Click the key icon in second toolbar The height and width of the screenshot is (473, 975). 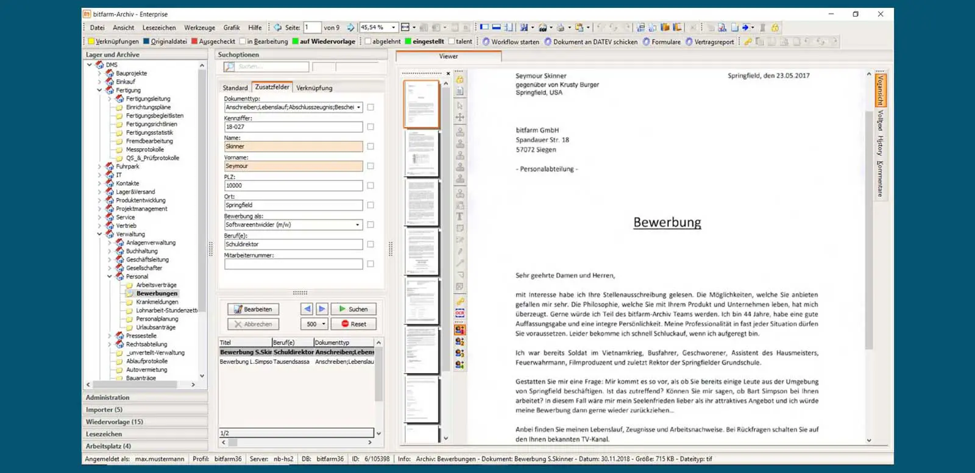coord(748,41)
